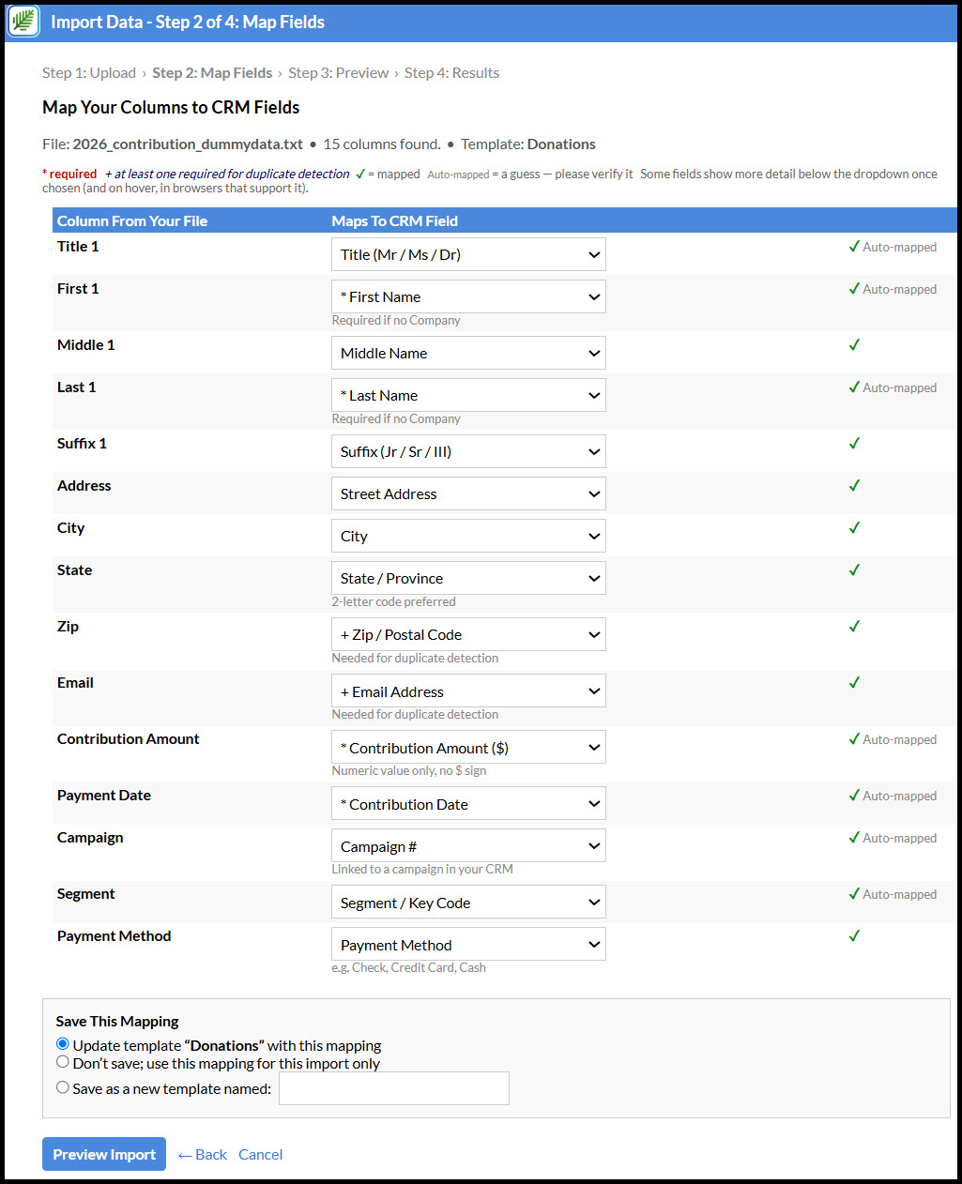The image size is (962, 1184).
Task: Click the green checkmark in the Zip row
Action: 854,626
